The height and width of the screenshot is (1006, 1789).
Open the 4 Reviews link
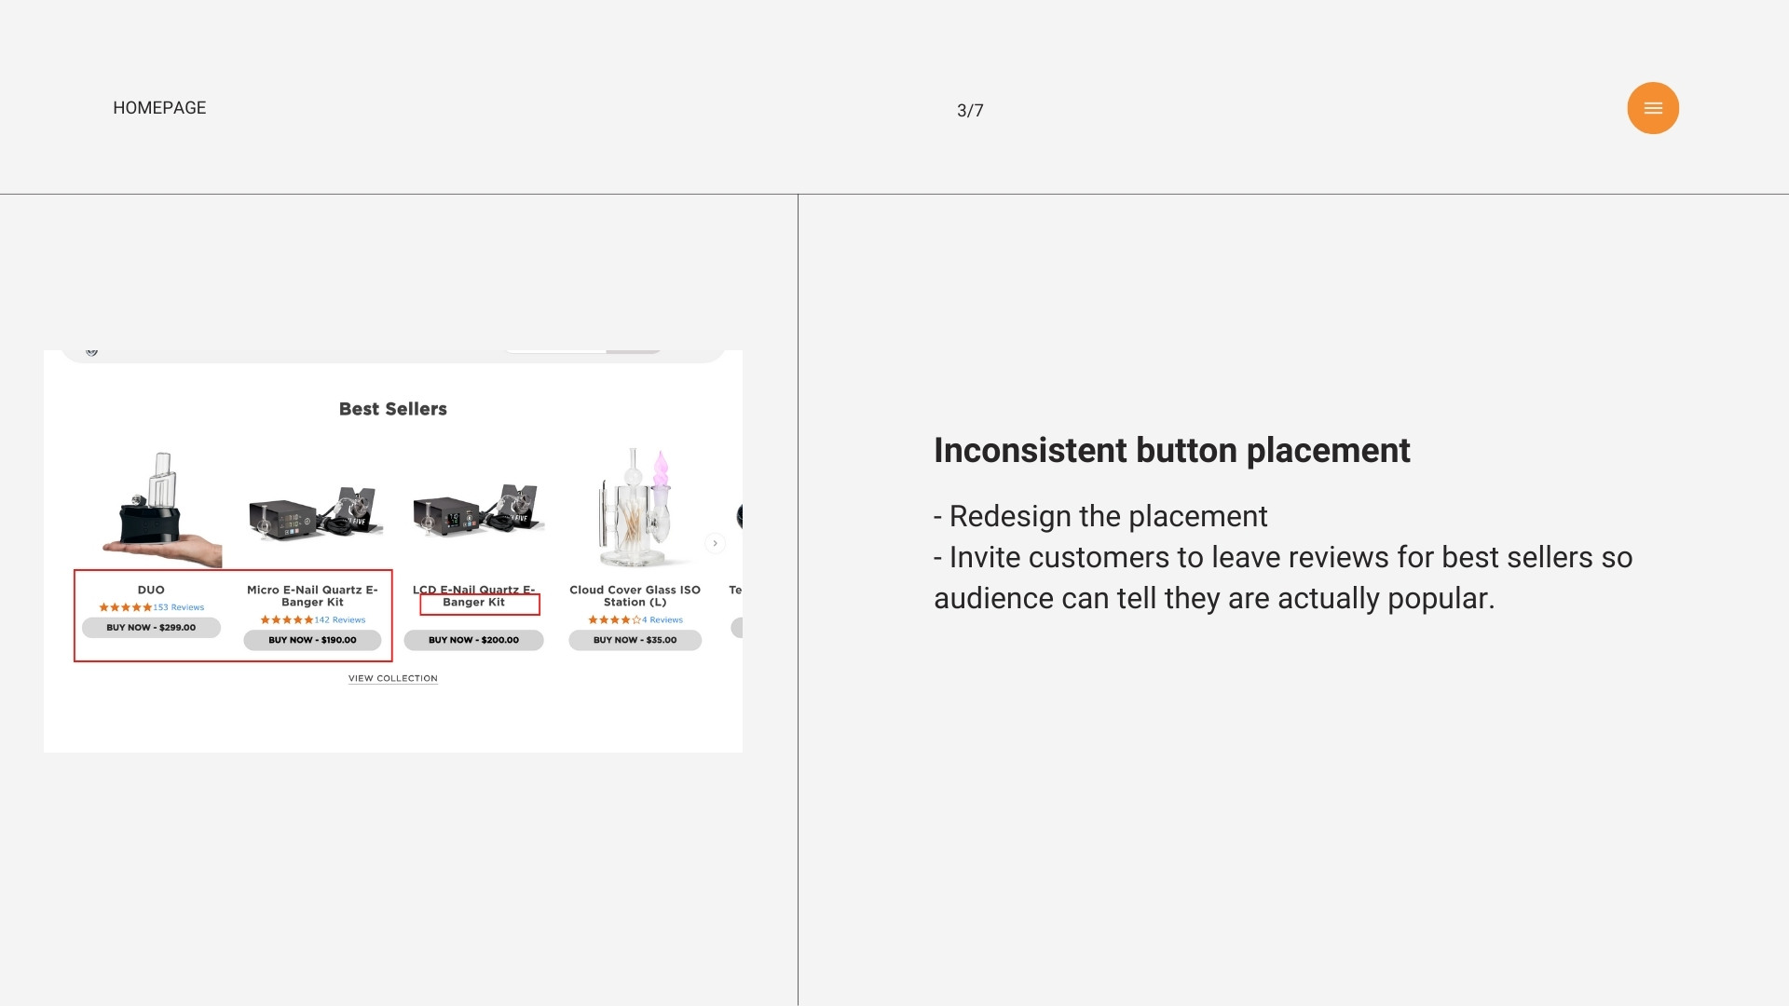click(x=662, y=620)
